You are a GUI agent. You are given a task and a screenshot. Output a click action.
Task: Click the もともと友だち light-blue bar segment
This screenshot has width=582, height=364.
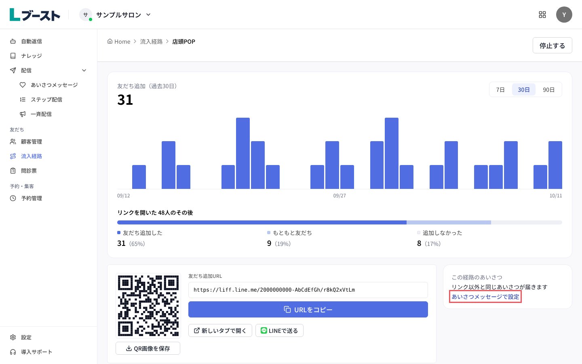pos(449,222)
